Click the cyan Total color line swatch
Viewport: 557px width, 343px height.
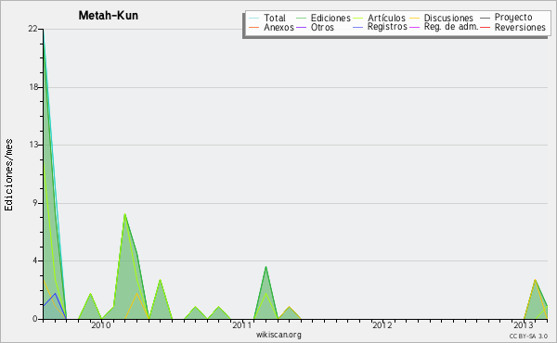point(254,18)
